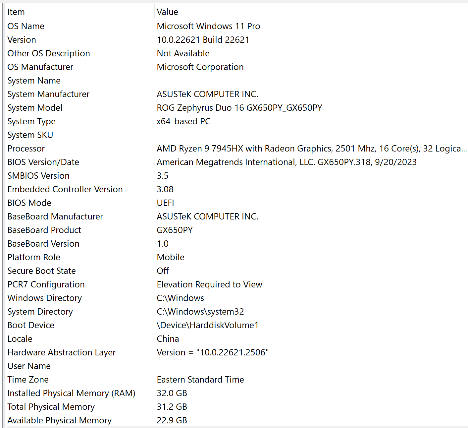Select the value Microsoft Windows 11 Pro
The height and width of the screenshot is (428, 468).
coord(208,26)
